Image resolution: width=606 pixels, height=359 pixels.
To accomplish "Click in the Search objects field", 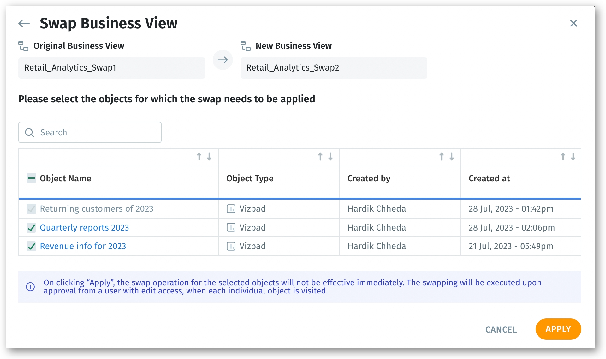I will point(95,132).
